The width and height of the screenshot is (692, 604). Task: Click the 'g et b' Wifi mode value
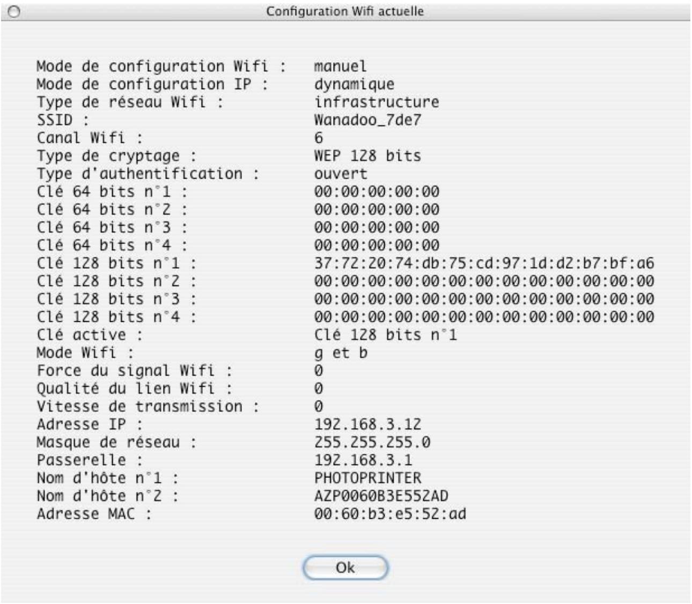[x=341, y=353]
